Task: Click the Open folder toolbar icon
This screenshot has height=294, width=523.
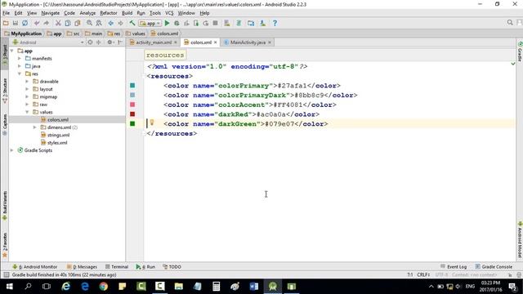Action: pyautogui.click(x=6, y=23)
